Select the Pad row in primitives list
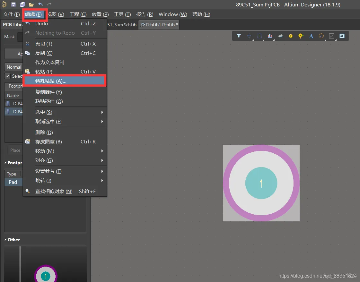The width and height of the screenshot is (360, 282). point(13,182)
